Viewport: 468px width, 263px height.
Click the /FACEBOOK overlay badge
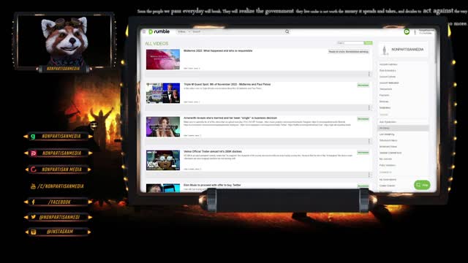[x=58, y=202]
